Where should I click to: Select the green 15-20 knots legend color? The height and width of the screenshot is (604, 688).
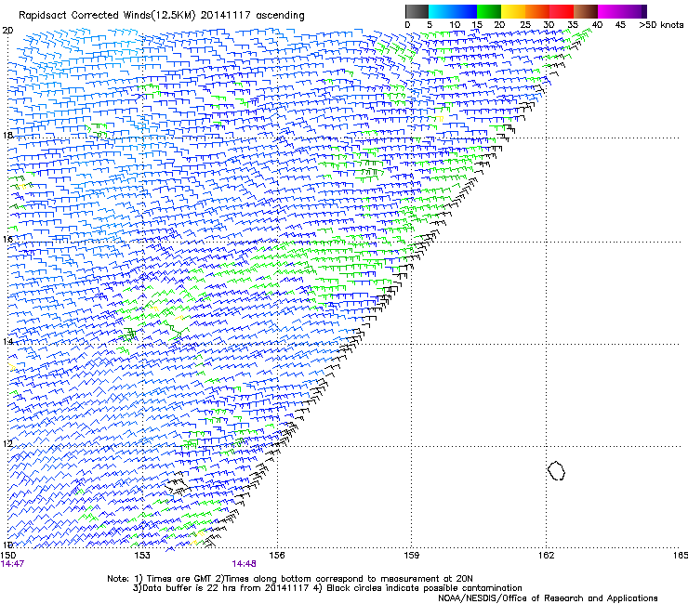click(489, 11)
